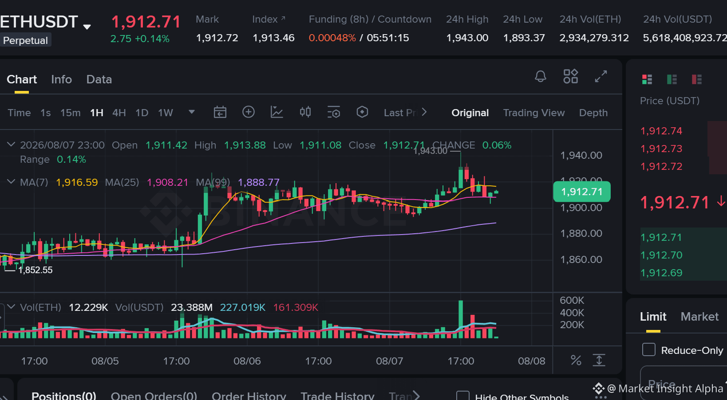Open the Order History tab
This screenshot has height=400, width=727.
(x=249, y=396)
